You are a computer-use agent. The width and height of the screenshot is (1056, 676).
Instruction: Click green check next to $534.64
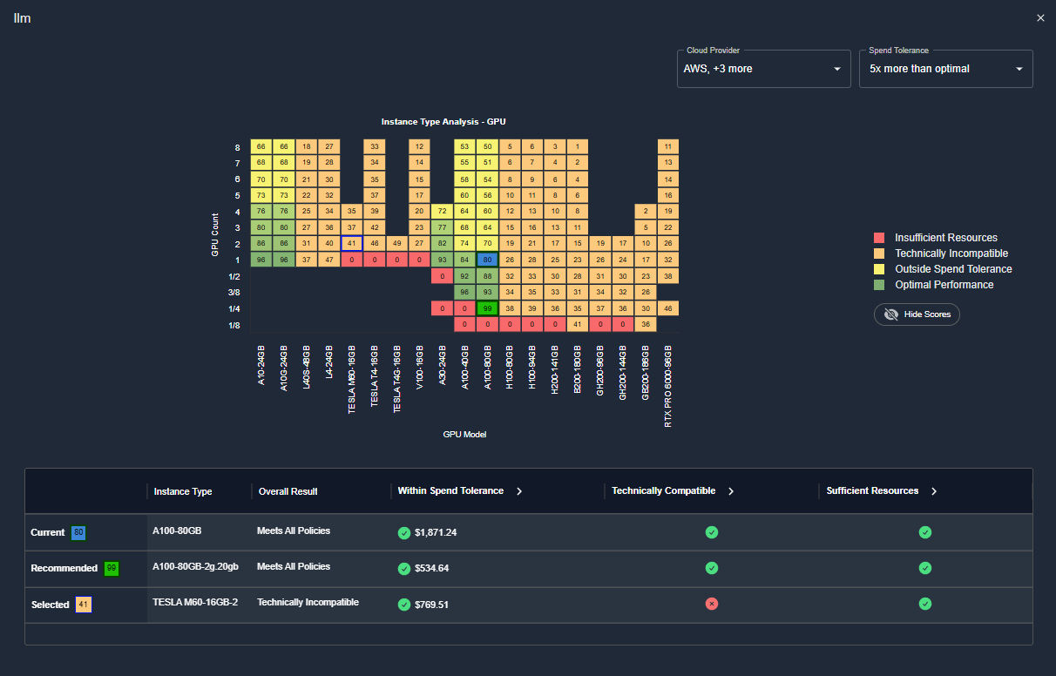coord(404,569)
